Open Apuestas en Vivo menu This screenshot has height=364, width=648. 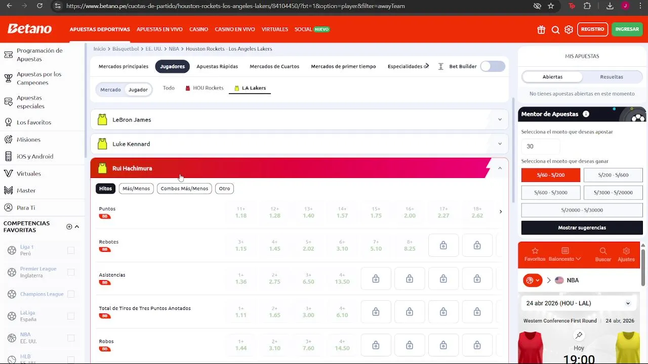click(x=159, y=29)
